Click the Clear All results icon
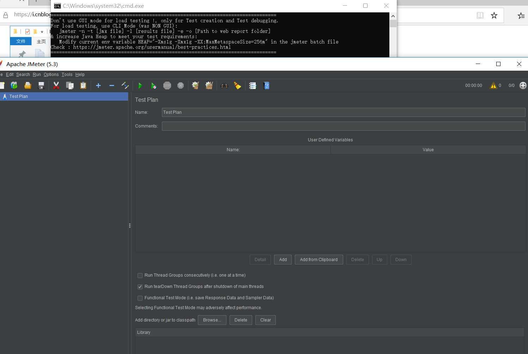Screen dimensions: 528x354 [209, 85]
